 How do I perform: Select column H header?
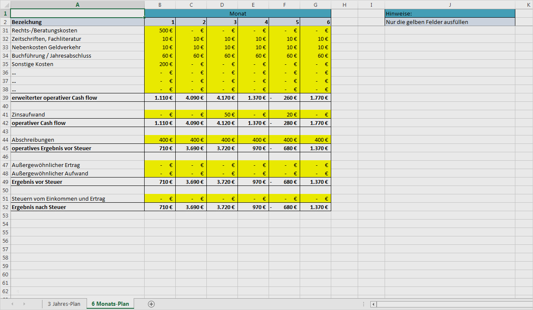click(344, 5)
